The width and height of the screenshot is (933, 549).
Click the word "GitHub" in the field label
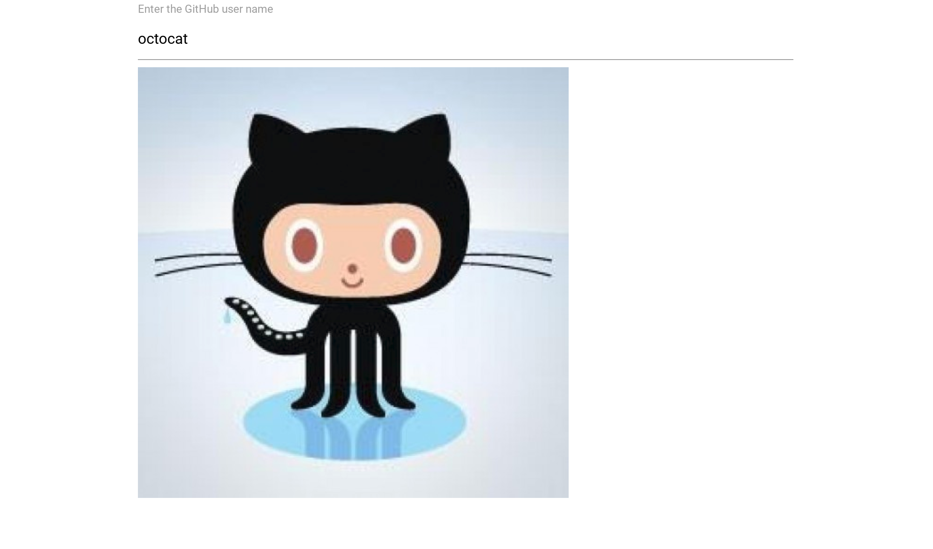click(x=201, y=9)
